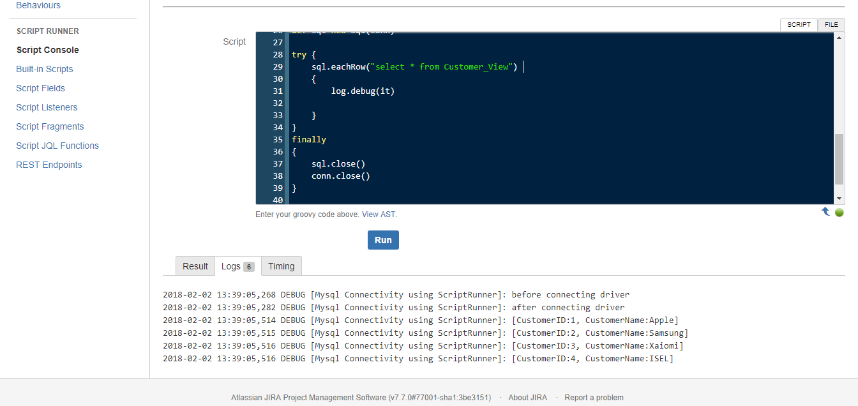Open the Behaviours section

(38, 4)
